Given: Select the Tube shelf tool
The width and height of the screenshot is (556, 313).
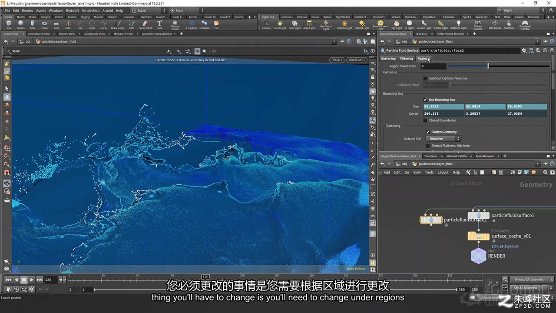Looking at the screenshot, I should click(33, 25).
